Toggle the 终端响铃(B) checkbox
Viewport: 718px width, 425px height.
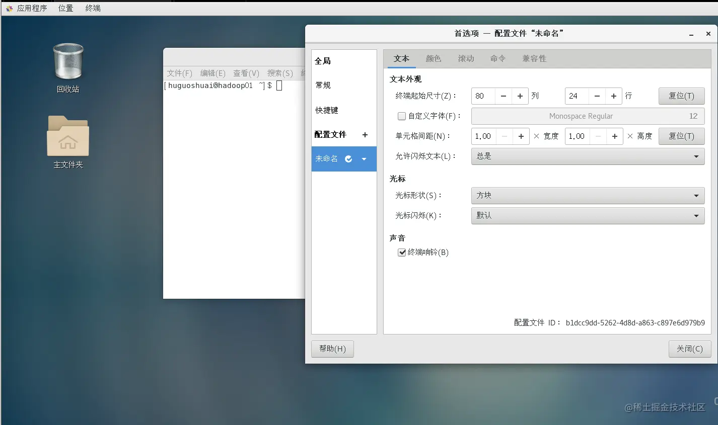pyautogui.click(x=402, y=252)
